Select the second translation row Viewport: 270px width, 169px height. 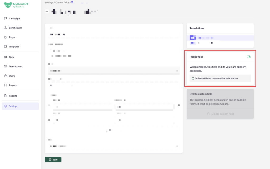220,43
